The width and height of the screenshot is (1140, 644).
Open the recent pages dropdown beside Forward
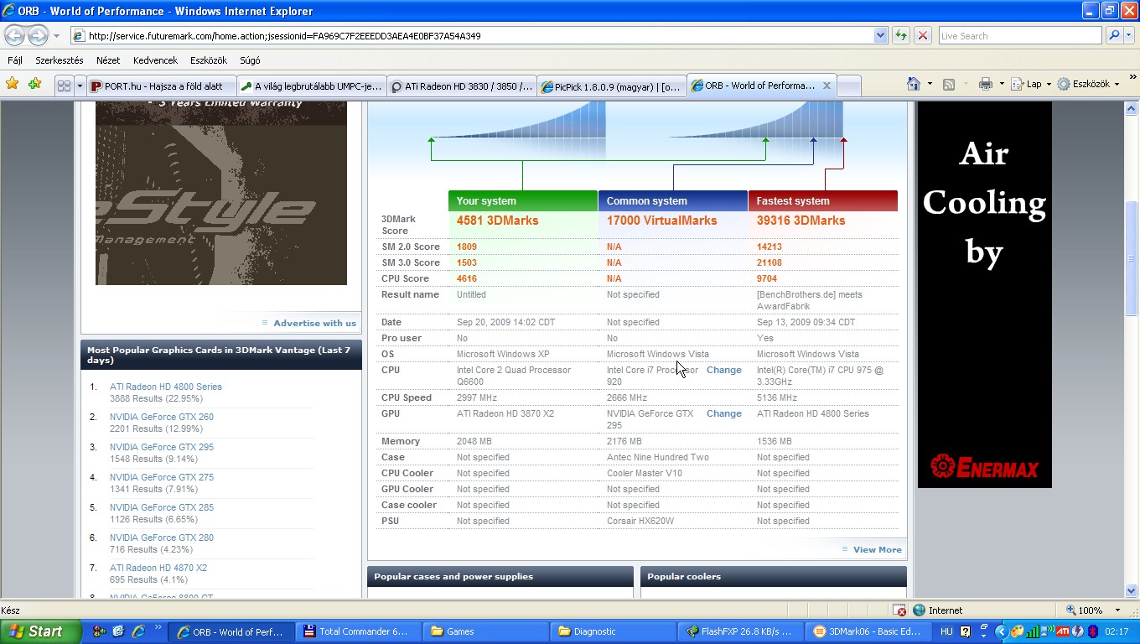(56, 36)
